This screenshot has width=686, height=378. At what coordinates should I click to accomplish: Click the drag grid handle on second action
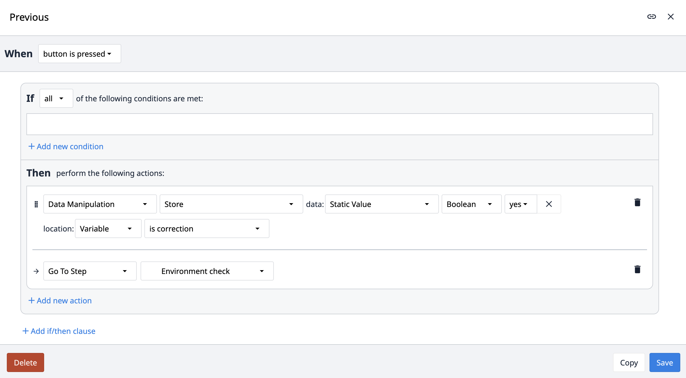pyautogui.click(x=36, y=270)
